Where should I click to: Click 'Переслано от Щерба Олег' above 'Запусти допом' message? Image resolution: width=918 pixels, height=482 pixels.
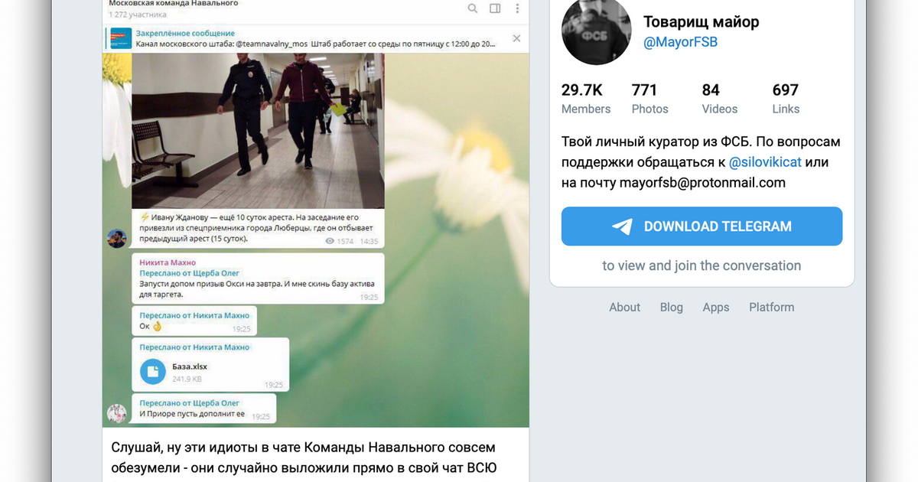pyautogui.click(x=189, y=273)
